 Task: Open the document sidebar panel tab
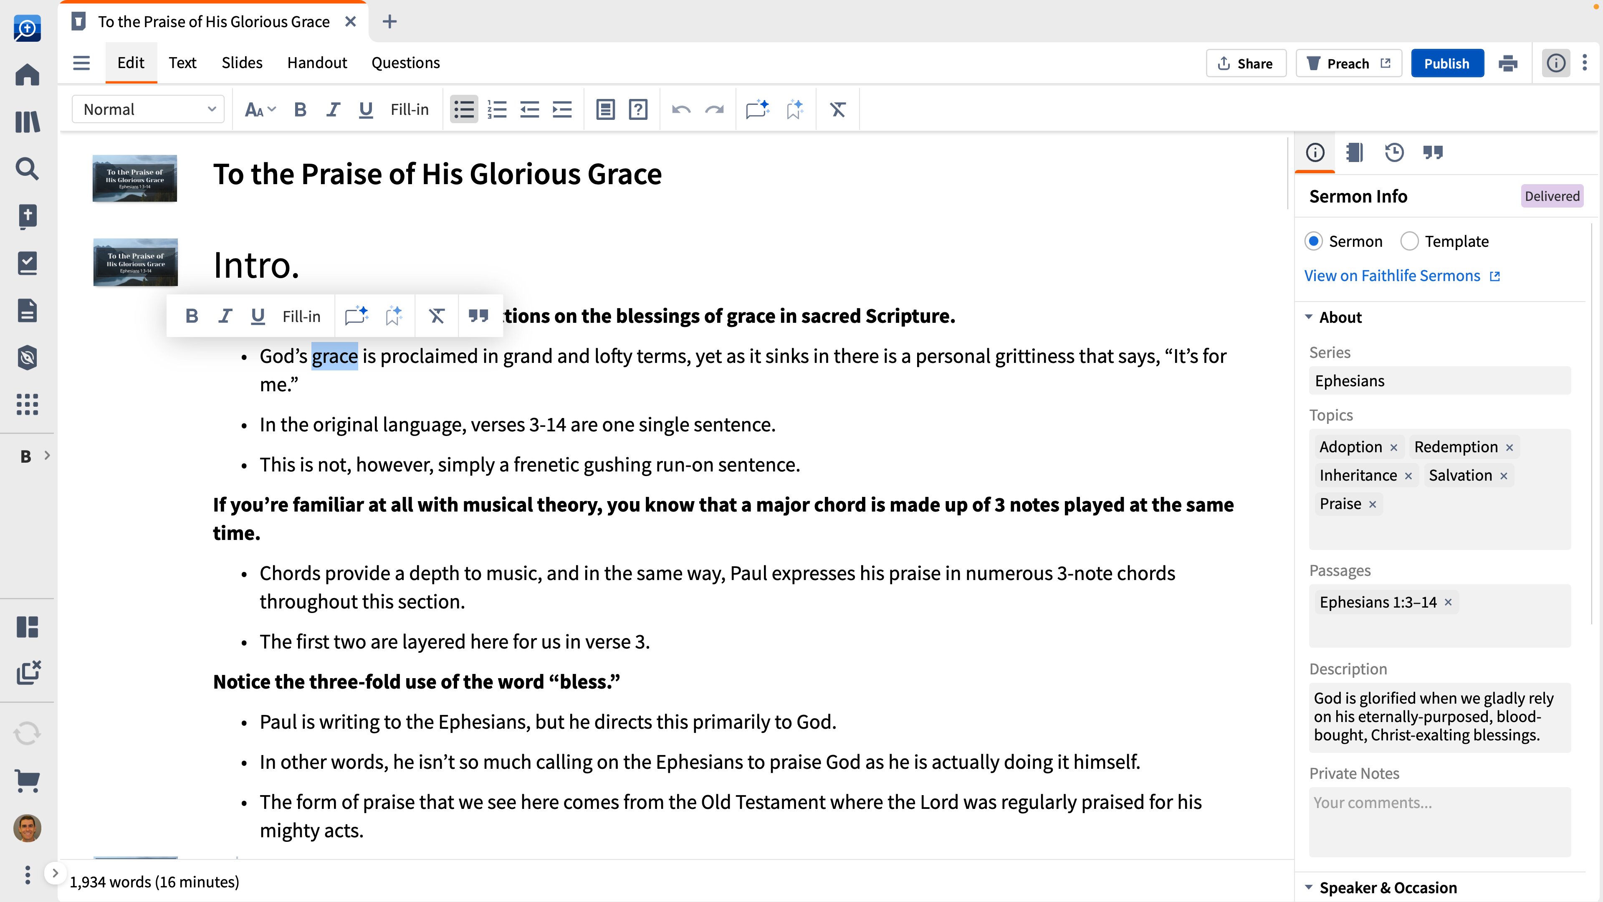tap(1354, 152)
